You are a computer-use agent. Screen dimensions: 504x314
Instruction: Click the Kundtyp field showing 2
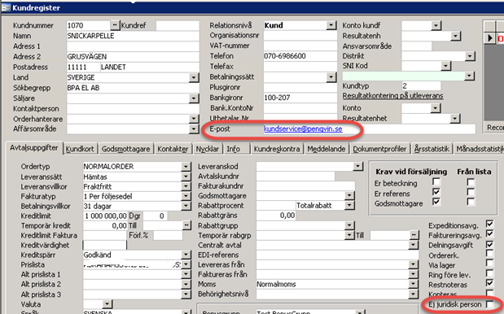point(421,85)
